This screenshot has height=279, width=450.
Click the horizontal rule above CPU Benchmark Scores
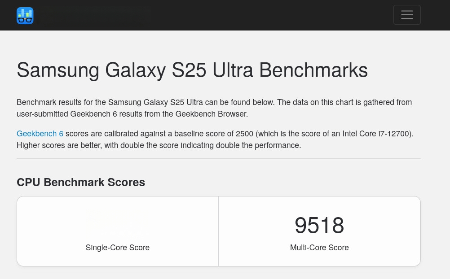click(219, 159)
